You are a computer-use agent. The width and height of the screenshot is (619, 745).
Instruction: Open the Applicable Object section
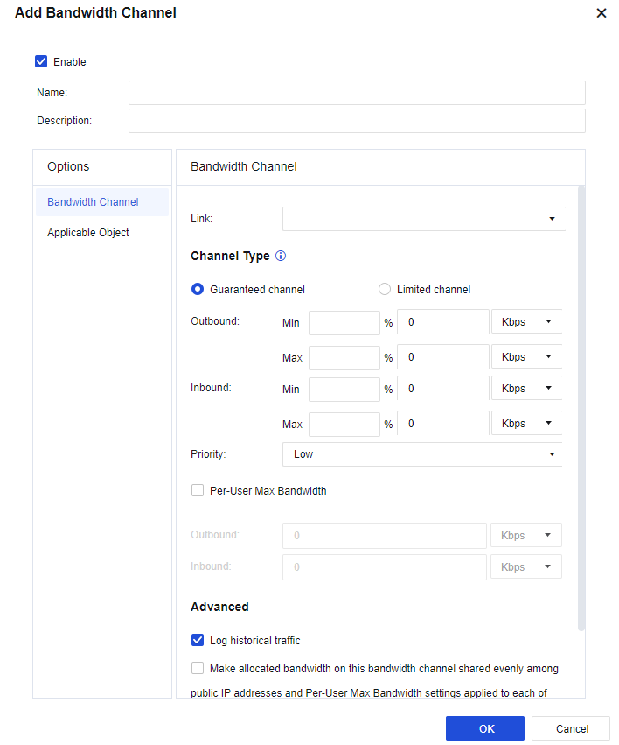click(x=88, y=233)
